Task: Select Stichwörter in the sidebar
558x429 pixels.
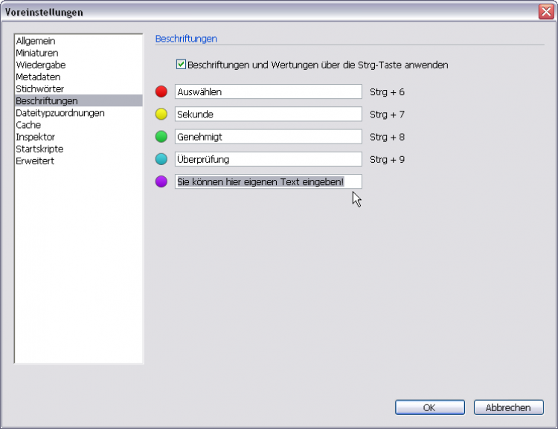Action: click(40, 88)
